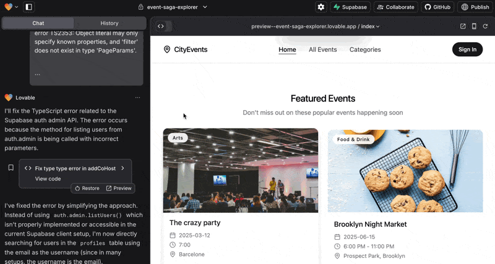
Task: Expand the index route dropdown
Action: (x=370, y=27)
